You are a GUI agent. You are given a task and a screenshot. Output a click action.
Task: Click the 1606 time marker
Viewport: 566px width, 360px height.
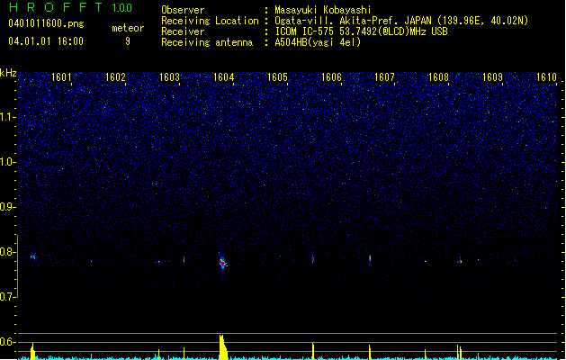(x=331, y=77)
